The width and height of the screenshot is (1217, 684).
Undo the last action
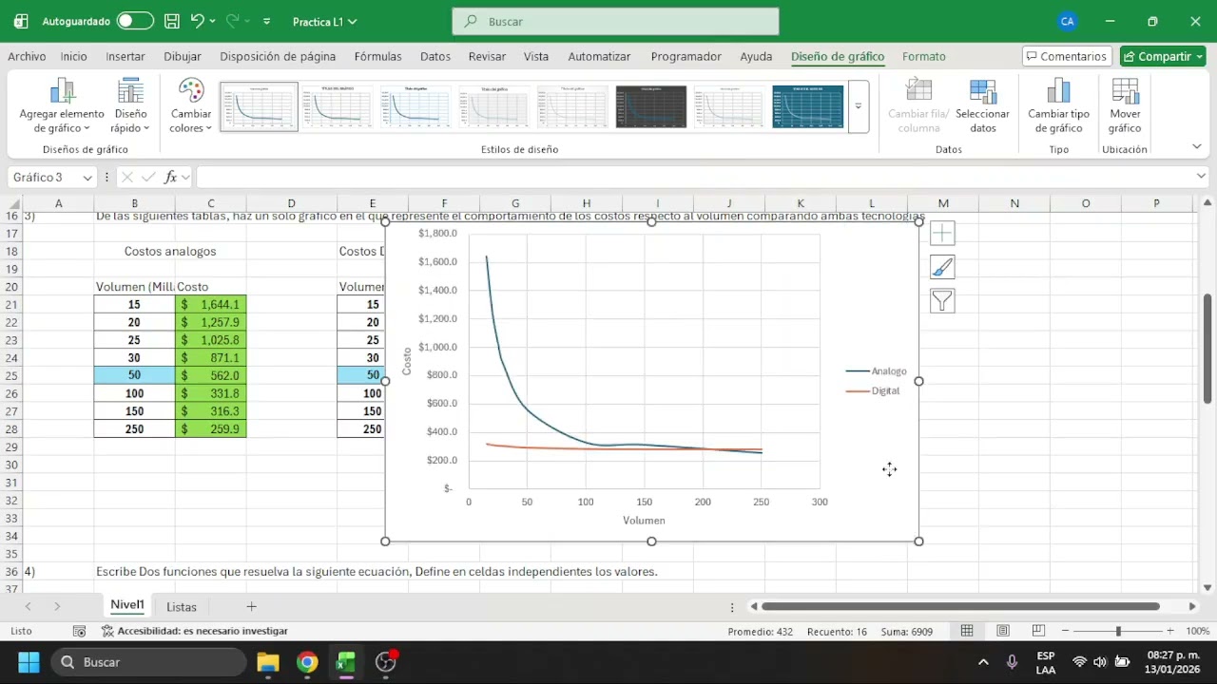[197, 21]
